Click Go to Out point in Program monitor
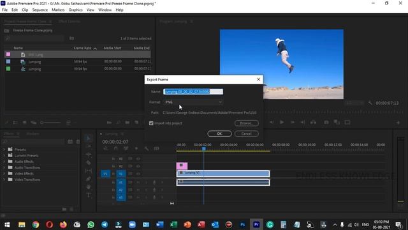Image resolution: width=408 pixels, height=230 pixels. point(303,122)
